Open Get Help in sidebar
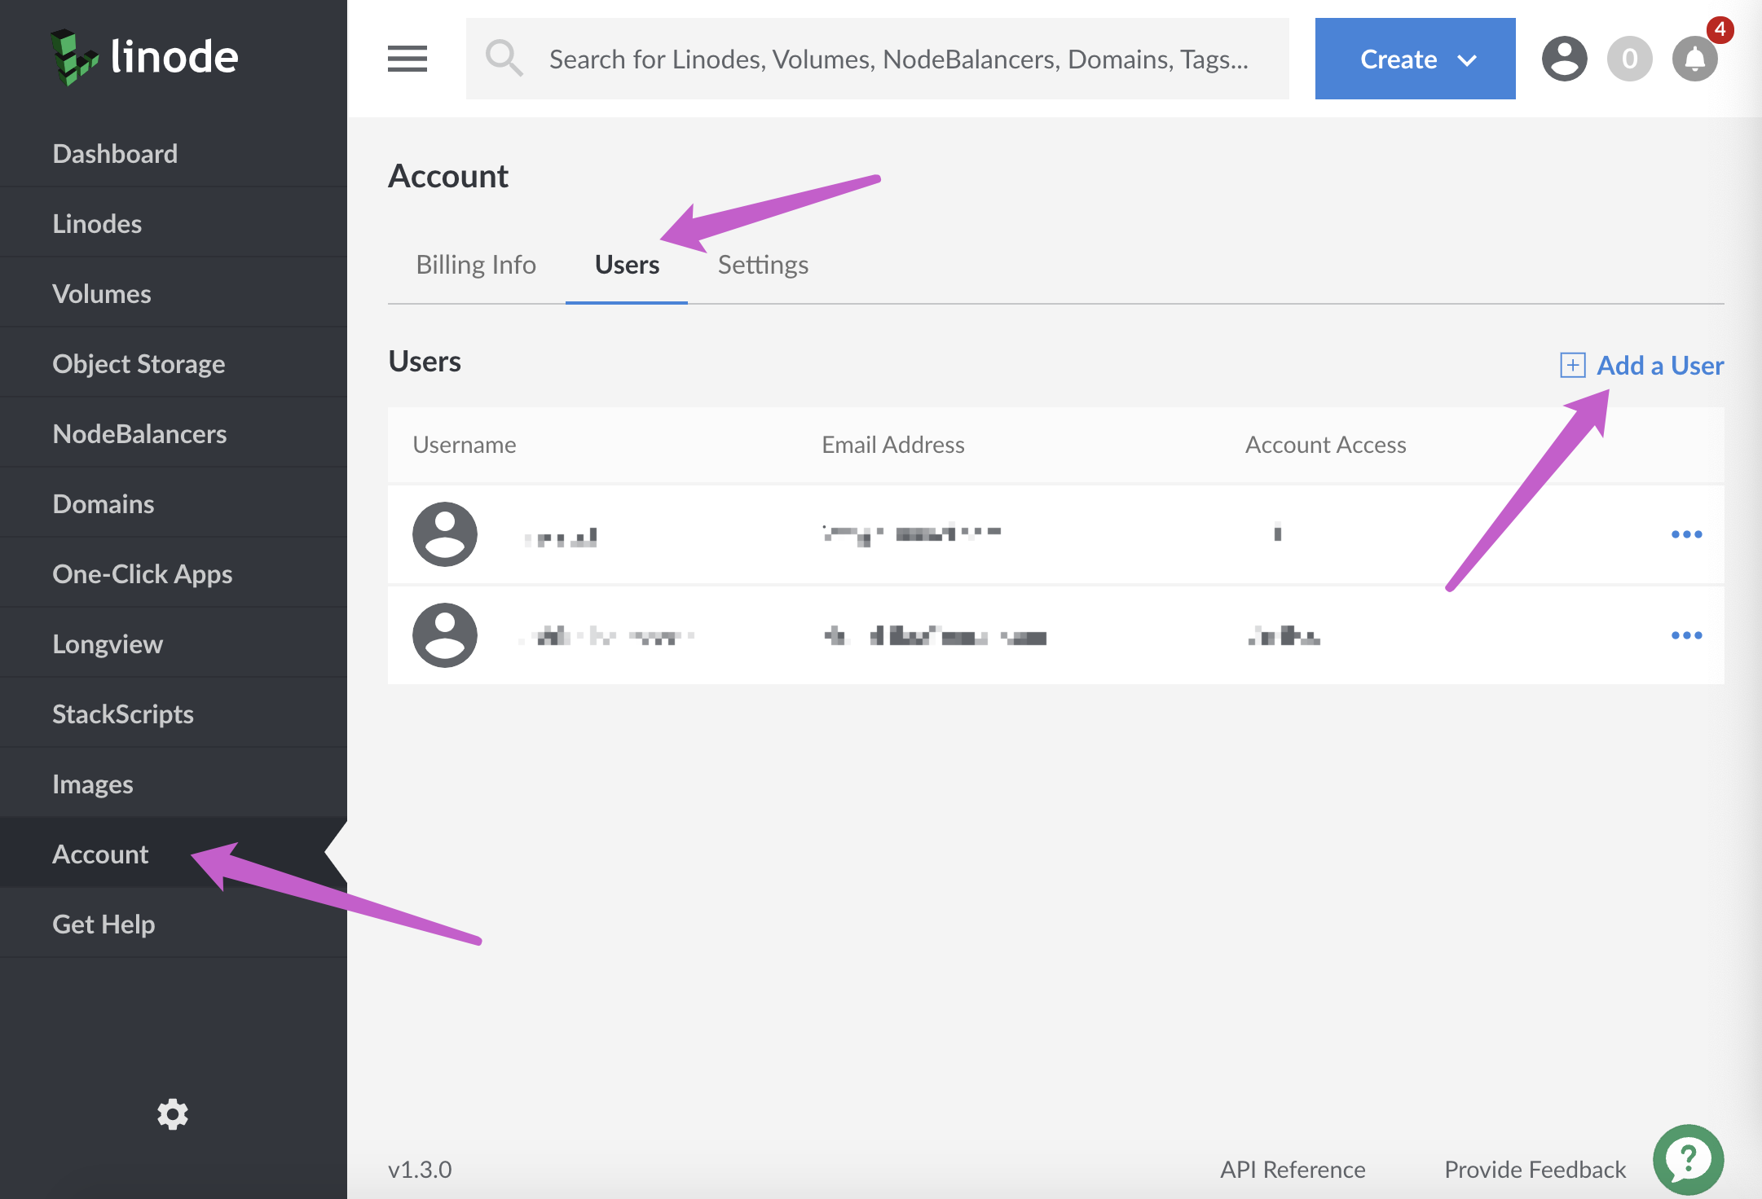Viewport: 1762px width, 1199px height. tap(174, 924)
